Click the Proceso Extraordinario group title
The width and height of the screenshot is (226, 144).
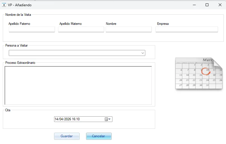[20, 63]
